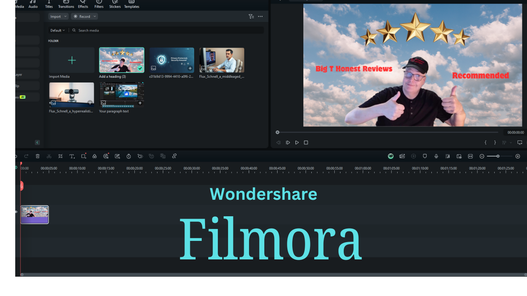Click the track preview eye icon in toolbar

pyautogui.click(x=459, y=156)
